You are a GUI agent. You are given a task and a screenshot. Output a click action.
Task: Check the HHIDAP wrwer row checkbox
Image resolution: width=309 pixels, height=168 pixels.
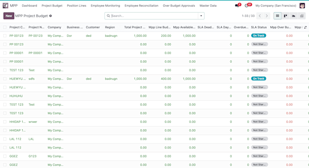(5, 122)
